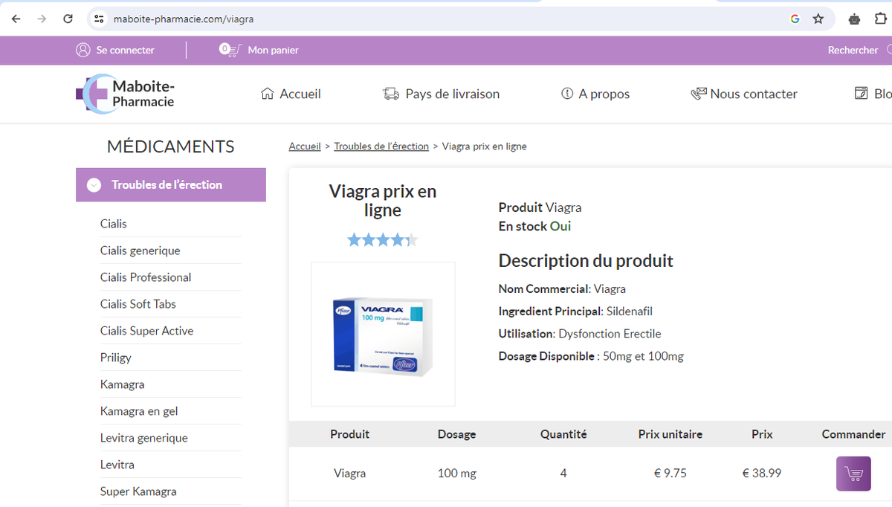The height and width of the screenshot is (507, 892).
Task: Open Cialis Professional in sidebar
Action: click(x=146, y=277)
